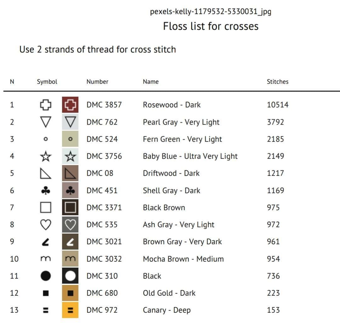Screen dimensions: 340x330
Task: Click the Number column header
Action: pos(97,82)
